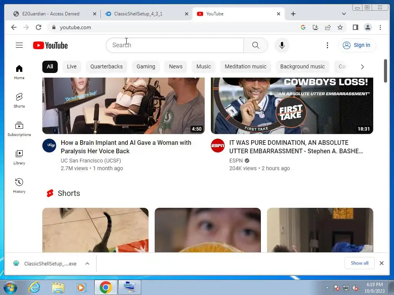This screenshot has width=394, height=295.
Task: Open tab search dropdown chevron
Action: [344, 14]
